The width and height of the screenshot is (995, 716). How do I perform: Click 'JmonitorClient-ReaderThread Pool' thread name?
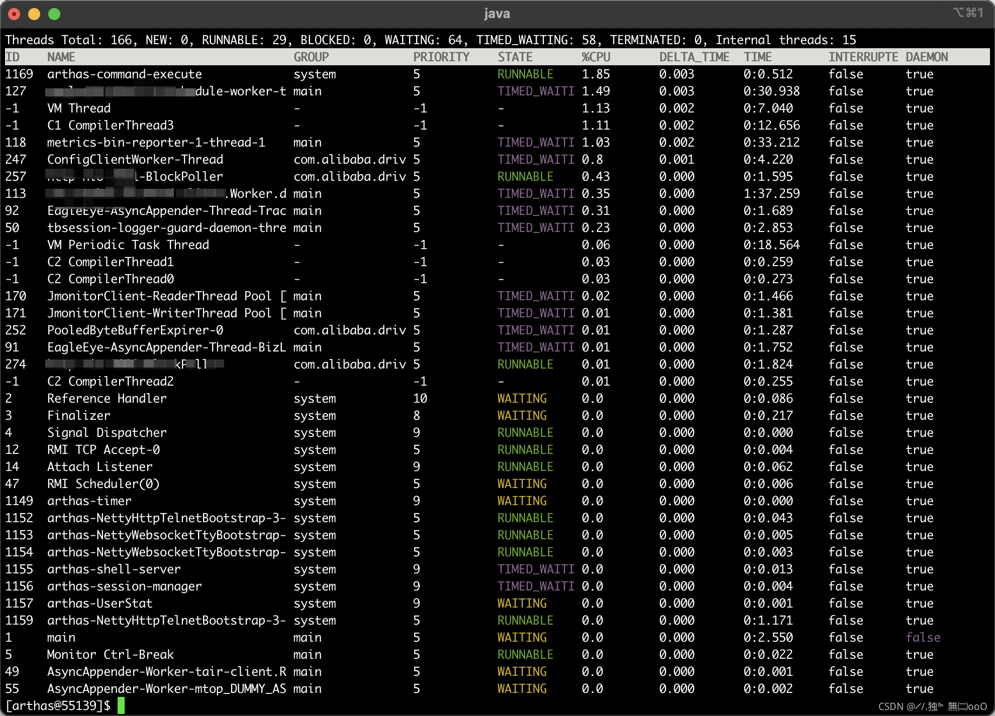[159, 296]
